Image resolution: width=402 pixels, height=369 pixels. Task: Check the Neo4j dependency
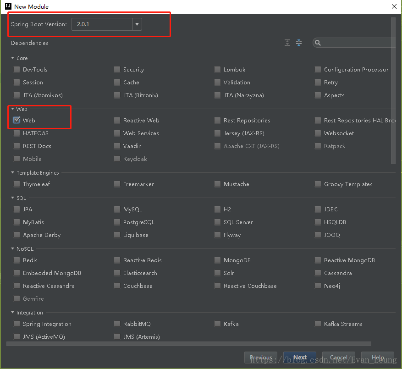click(318, 286)
